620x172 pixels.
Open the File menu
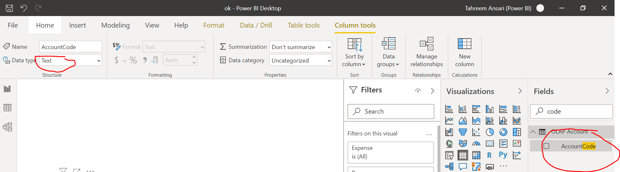(x=13, y=25)
